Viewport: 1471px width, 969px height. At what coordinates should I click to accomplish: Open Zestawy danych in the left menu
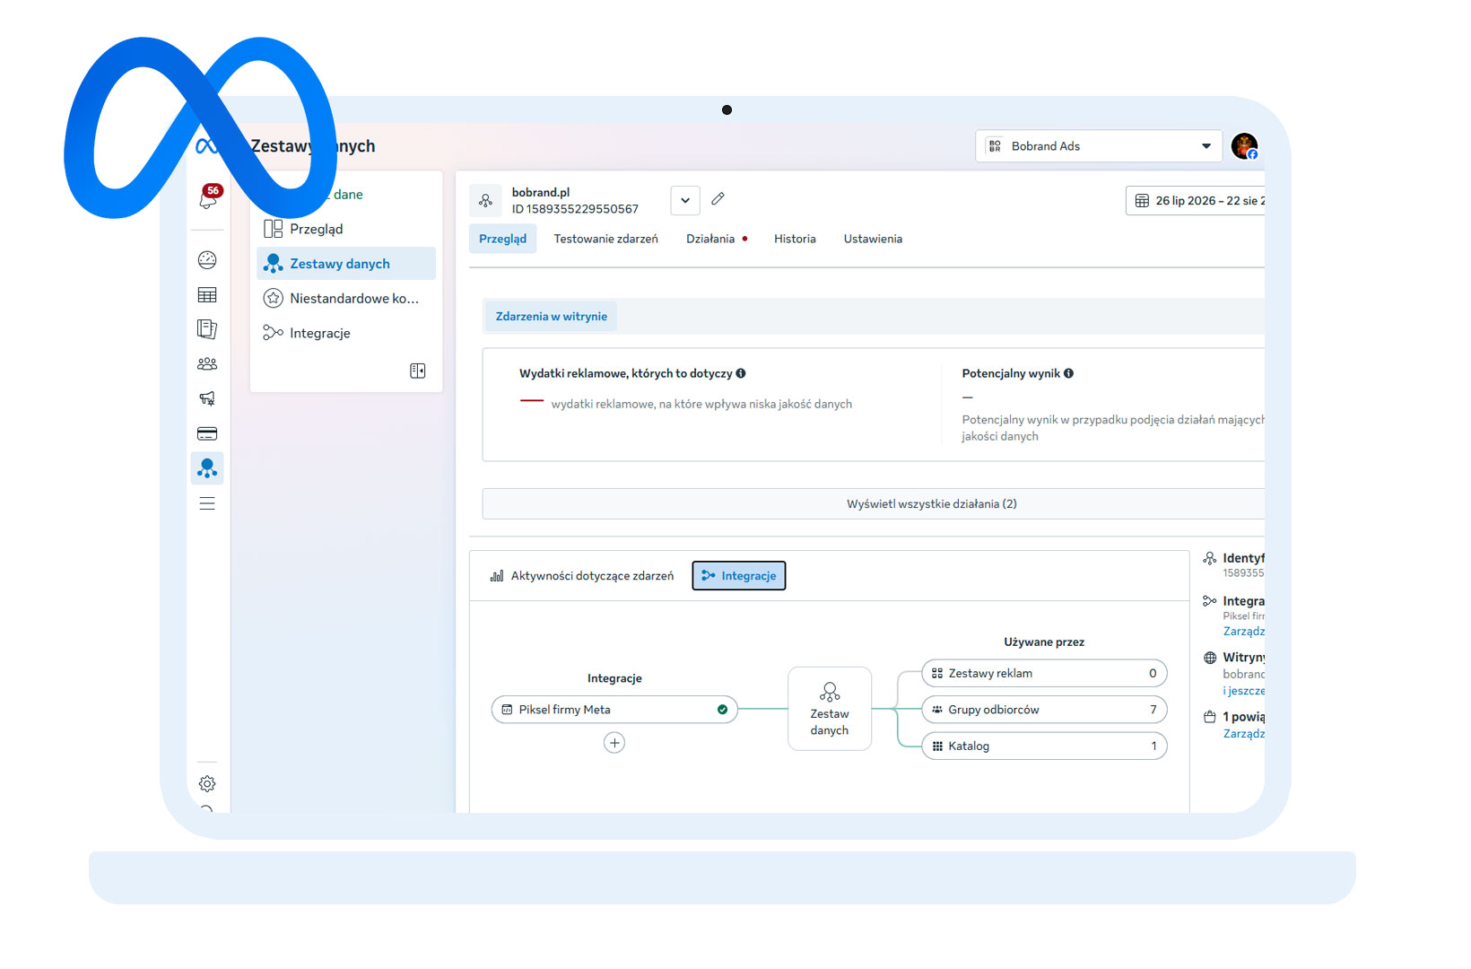click(x=346, y=264)
